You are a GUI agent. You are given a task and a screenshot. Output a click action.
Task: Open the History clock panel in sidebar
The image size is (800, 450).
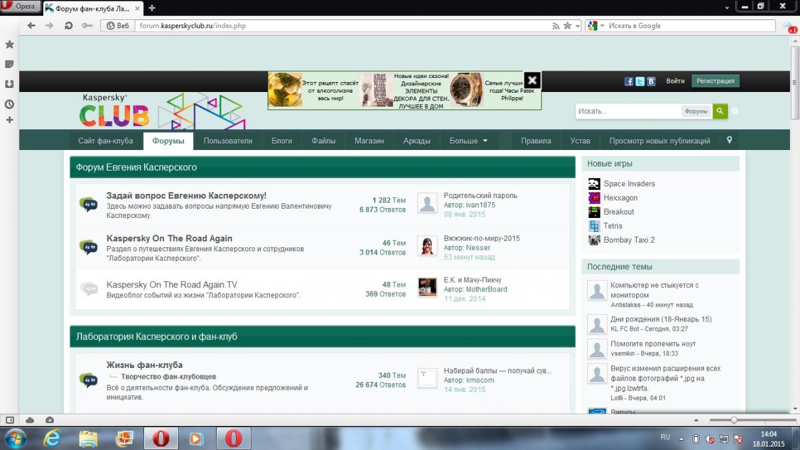click(x=9, y=104)
